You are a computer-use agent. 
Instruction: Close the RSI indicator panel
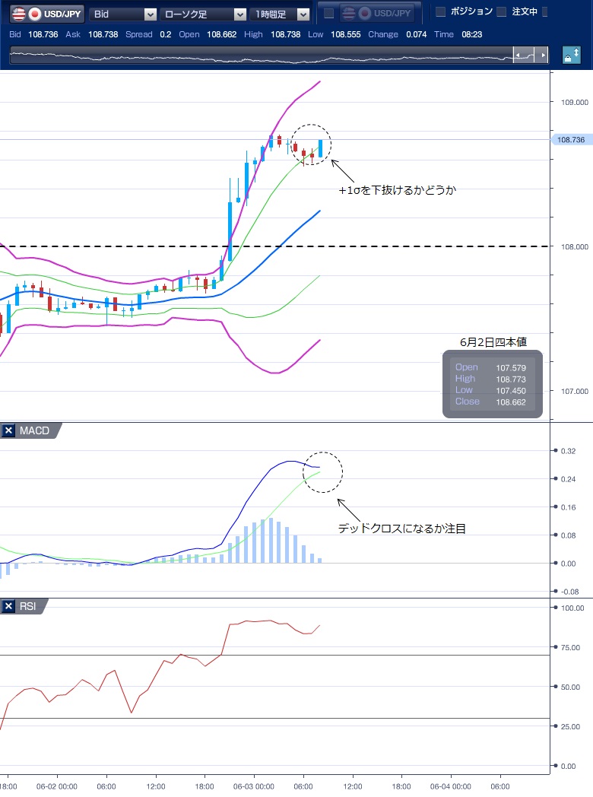(x=9, y=606)
